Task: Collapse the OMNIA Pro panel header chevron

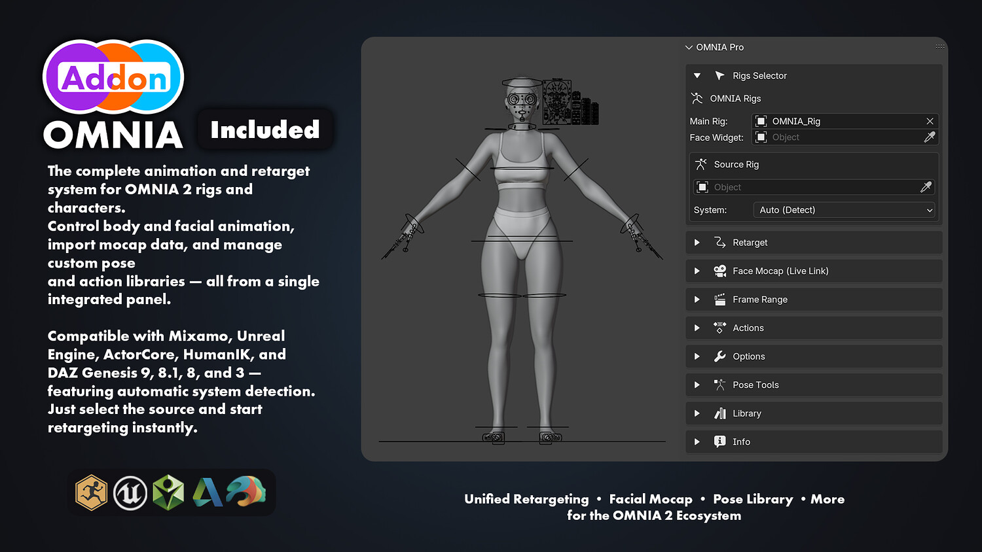Action: (x=689, y=47)
